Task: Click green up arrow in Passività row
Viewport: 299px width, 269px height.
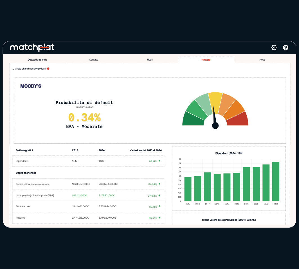Action: (x=159, y=218)
